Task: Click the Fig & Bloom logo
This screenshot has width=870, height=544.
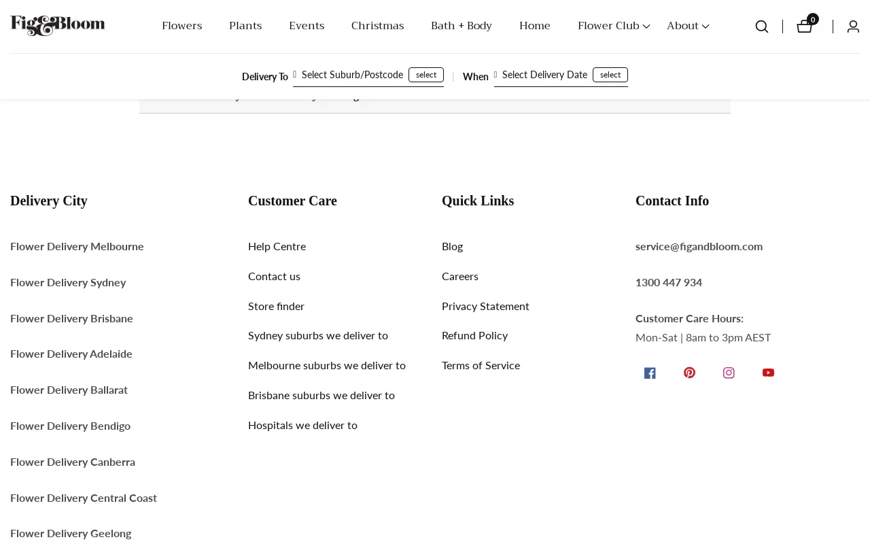Action: point(58,26)
